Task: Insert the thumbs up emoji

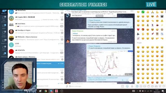Action: (x=148, y=12)
